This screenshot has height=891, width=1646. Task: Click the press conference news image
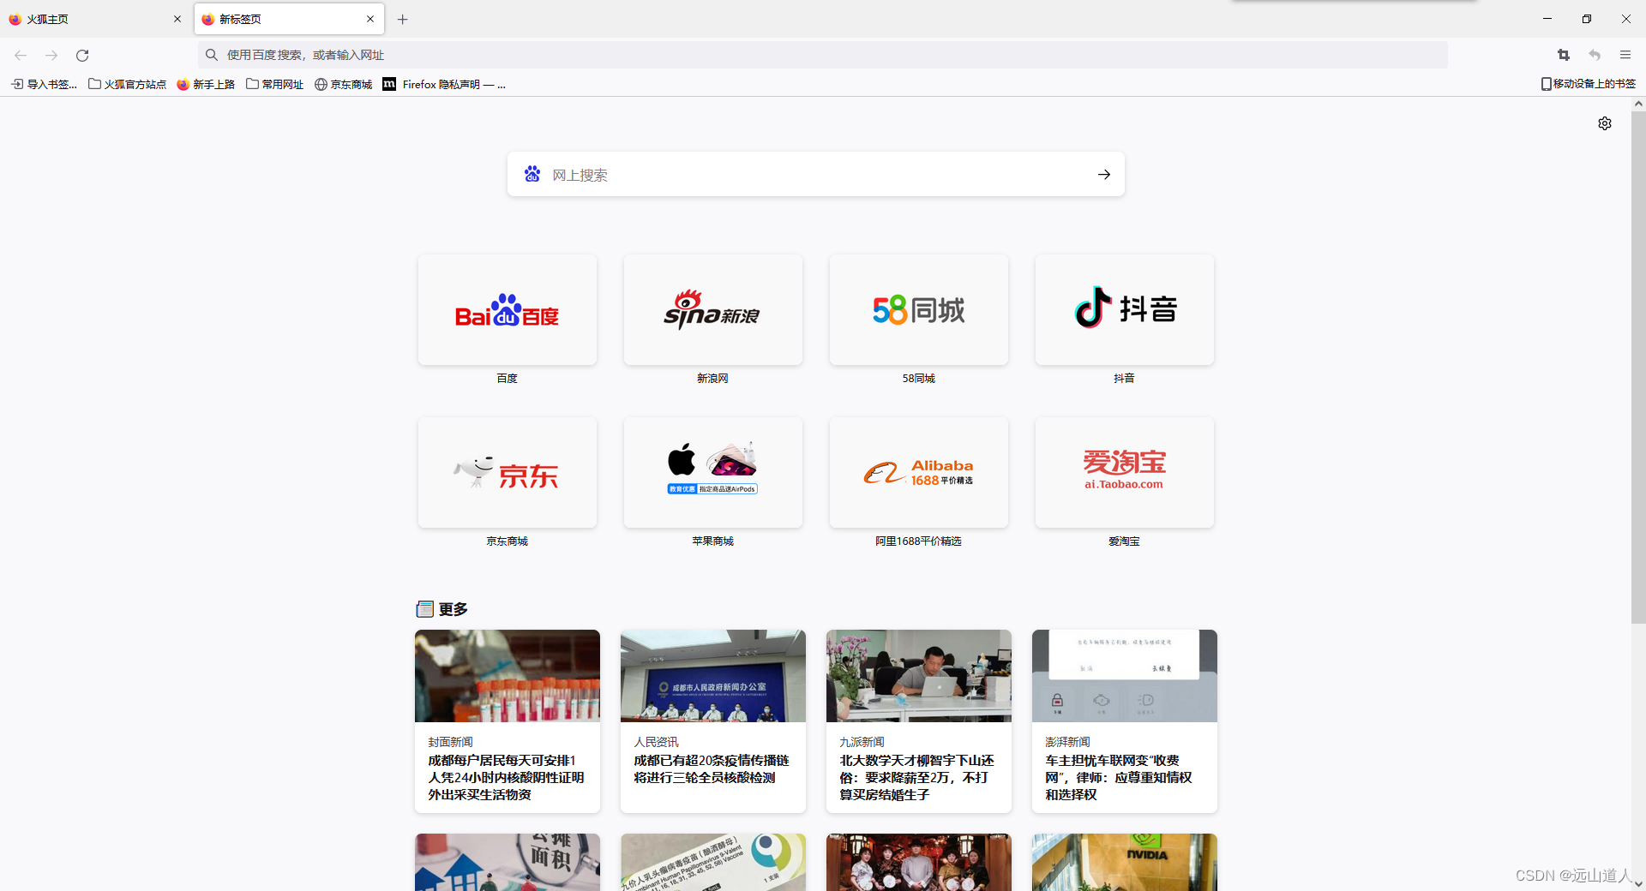(713, 676)
